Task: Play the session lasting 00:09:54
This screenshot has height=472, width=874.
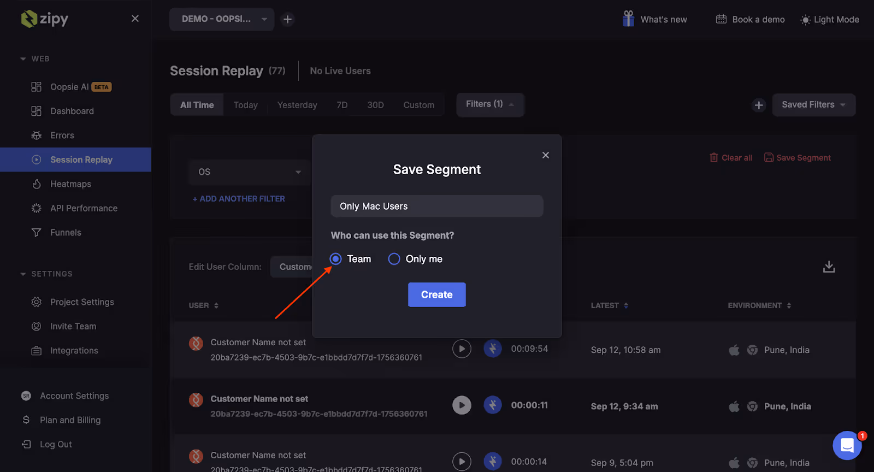Action: 462,349
